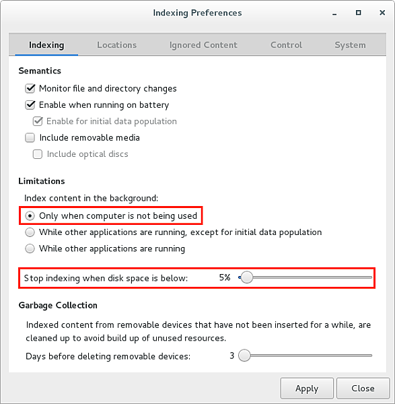The height and width of the screenshot is (404, 395).
Task: Maximize the Indexing Preferences window
Action: pos(358,13)
